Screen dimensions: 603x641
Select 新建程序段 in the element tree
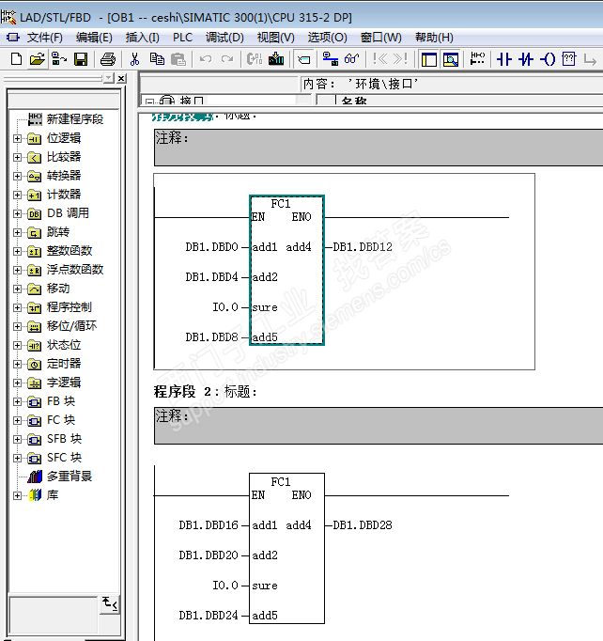pos(75,119)
